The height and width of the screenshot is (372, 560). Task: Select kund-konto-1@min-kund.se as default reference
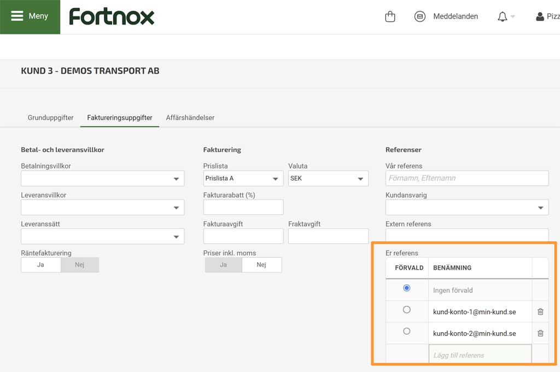coord(406,310)
